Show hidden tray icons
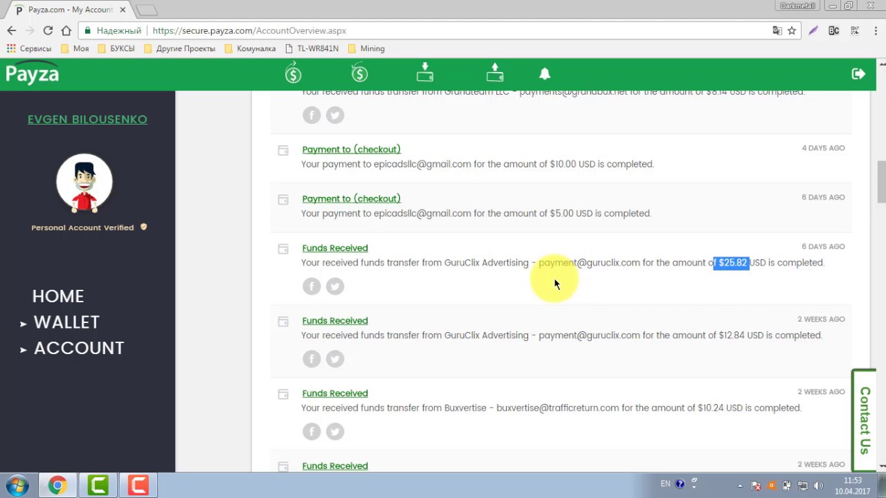This screenshot has height=498, width=886. tap(739, 486)
